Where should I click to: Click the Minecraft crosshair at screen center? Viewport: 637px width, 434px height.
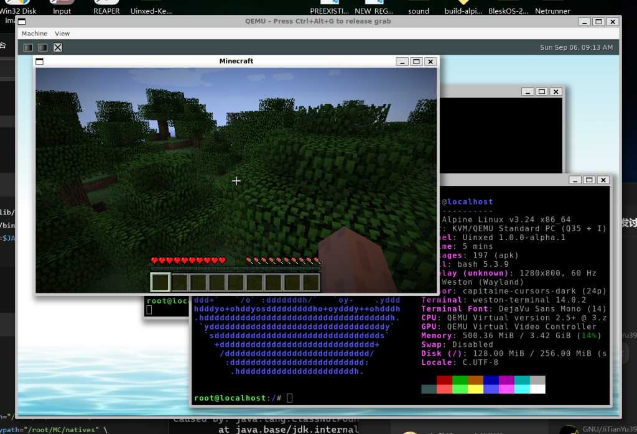coord(236,181)
